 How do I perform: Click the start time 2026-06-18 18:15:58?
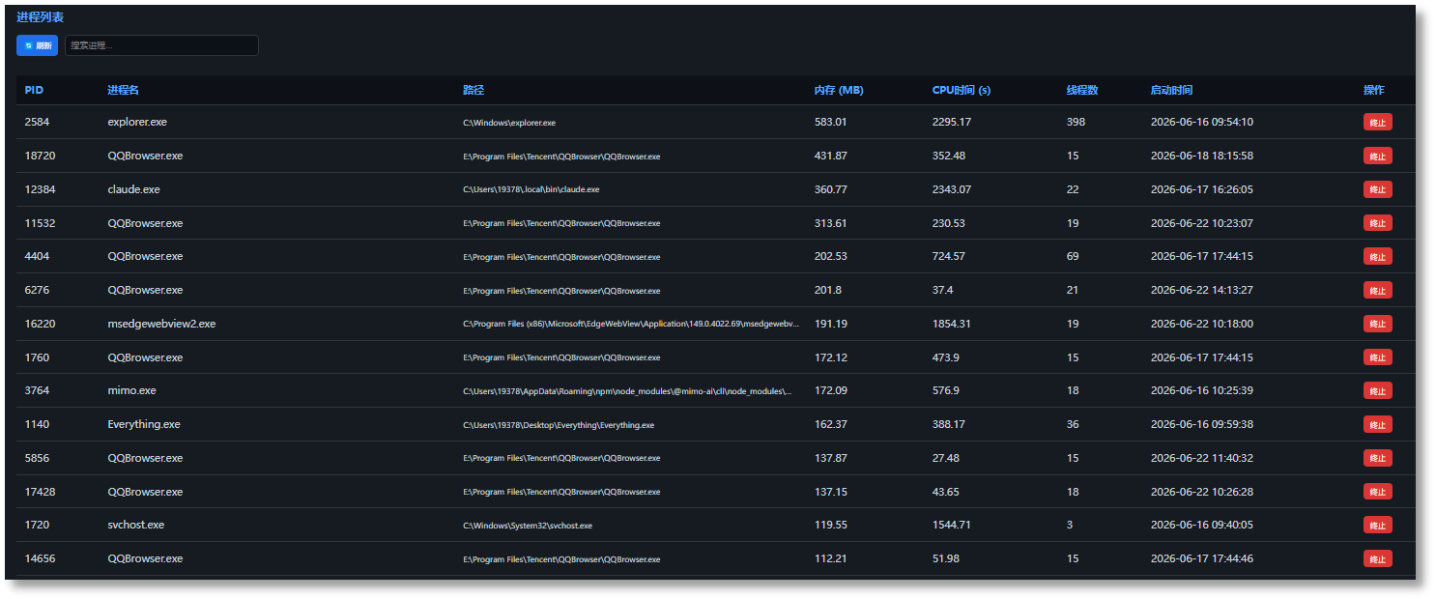coord(1201,156)
